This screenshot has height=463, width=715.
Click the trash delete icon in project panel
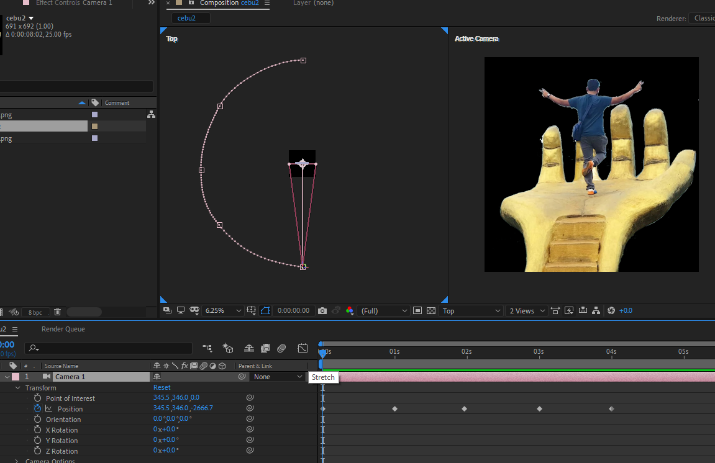pos(57,312)
